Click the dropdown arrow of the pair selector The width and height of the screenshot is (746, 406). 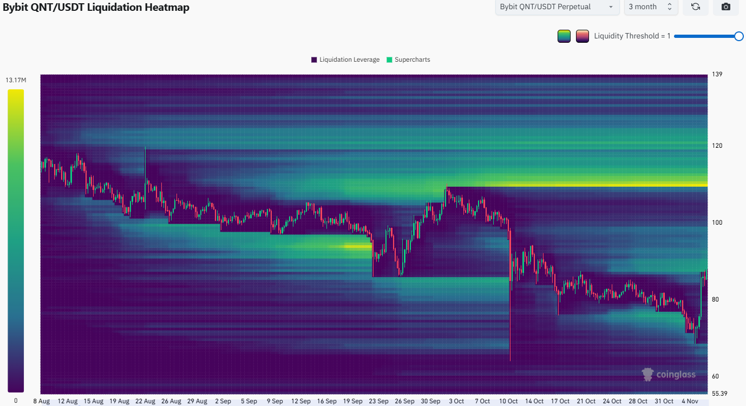(x=611, y=7)
